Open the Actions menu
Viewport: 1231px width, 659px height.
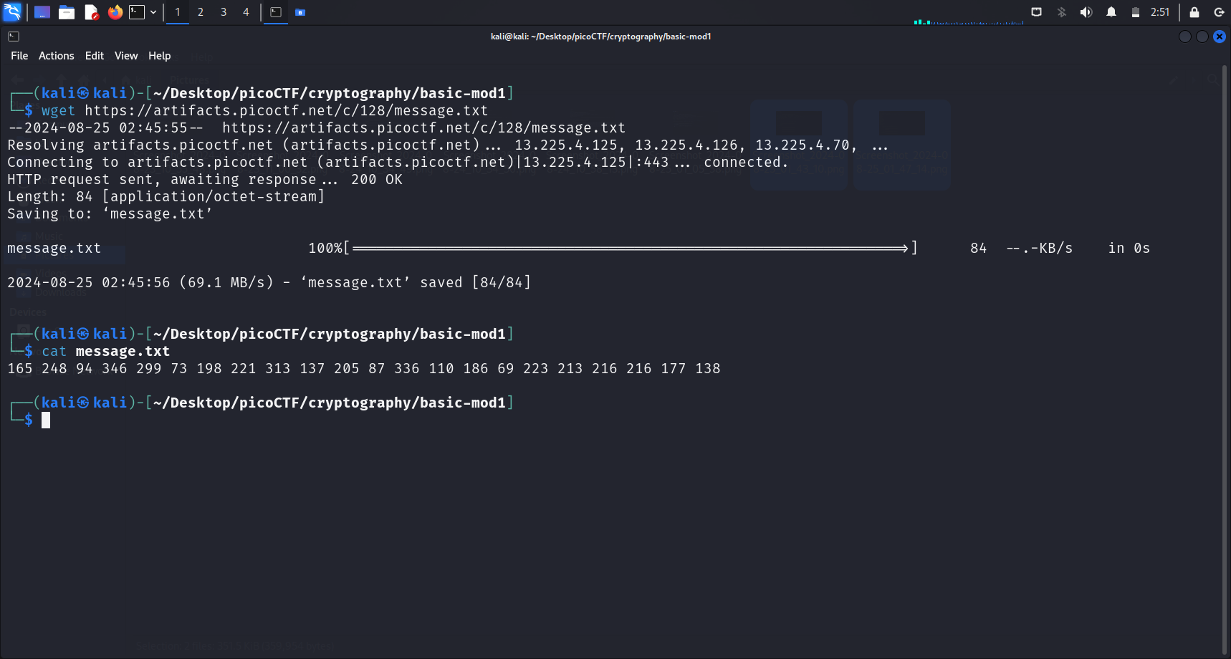tap(56, 56)
